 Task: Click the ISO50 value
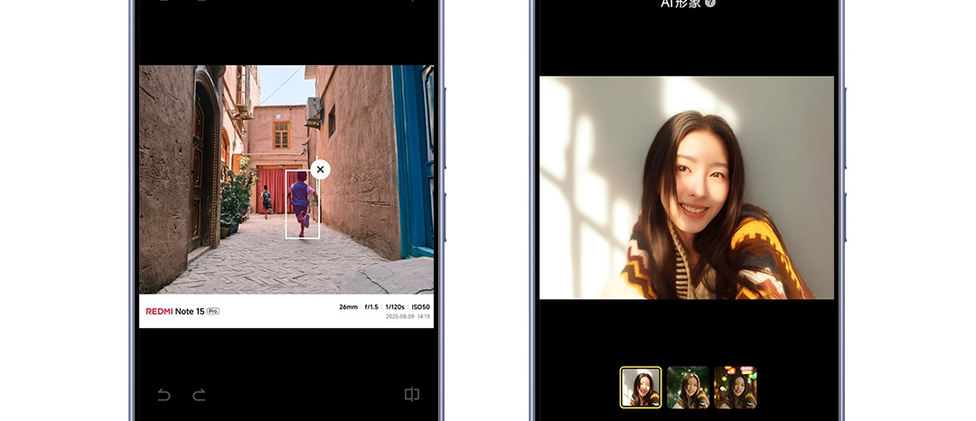(420, 307)
